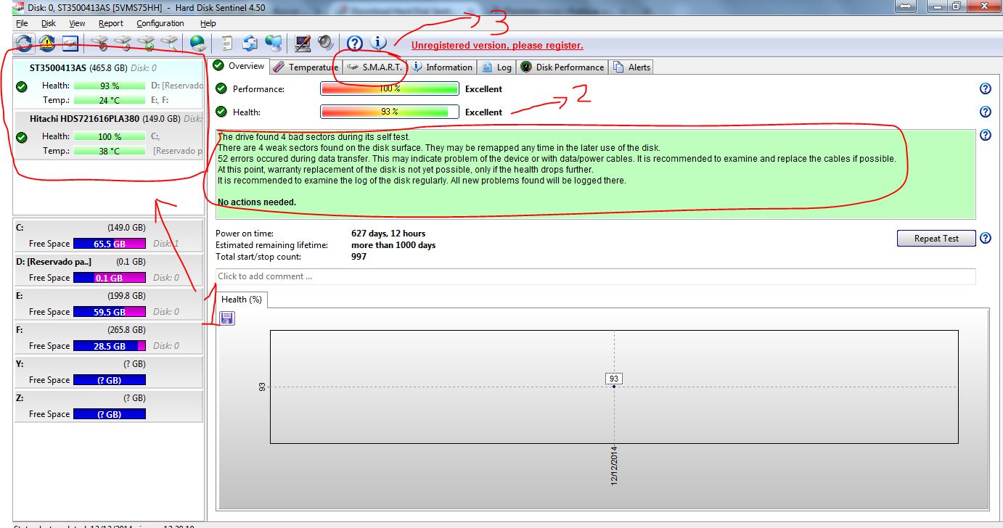Open the Alerts tab
This screenshot has height=528, width=1003.
[x=631, y=67]
